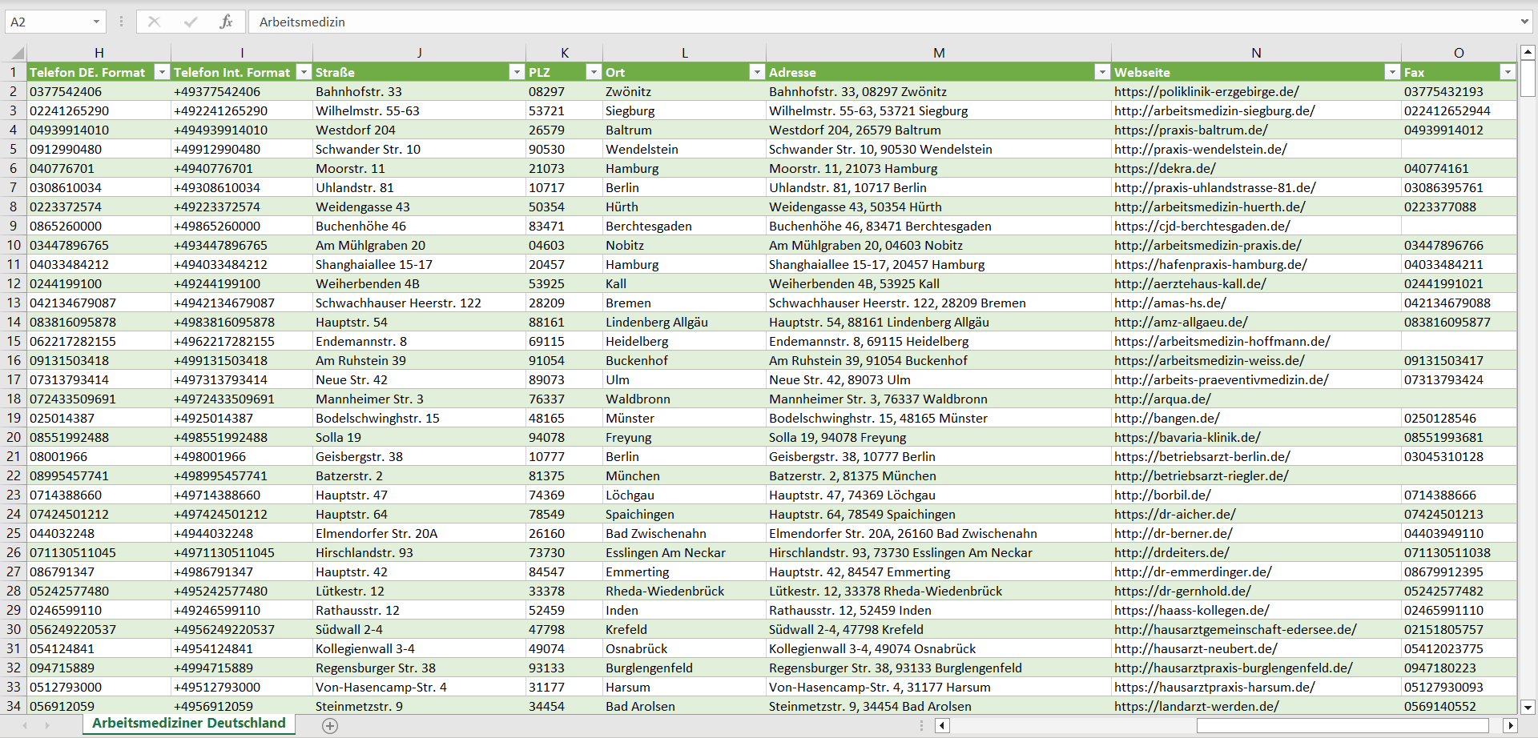Select row 2 header

click(14, 91)
